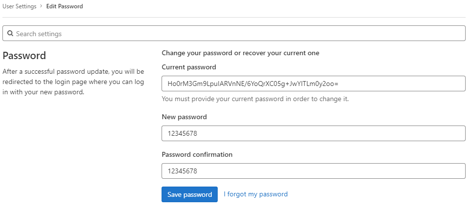Viewport: 471px width, 211px height.
Task: Click the large 'Password' section heading
Action: tap(24, 56)
